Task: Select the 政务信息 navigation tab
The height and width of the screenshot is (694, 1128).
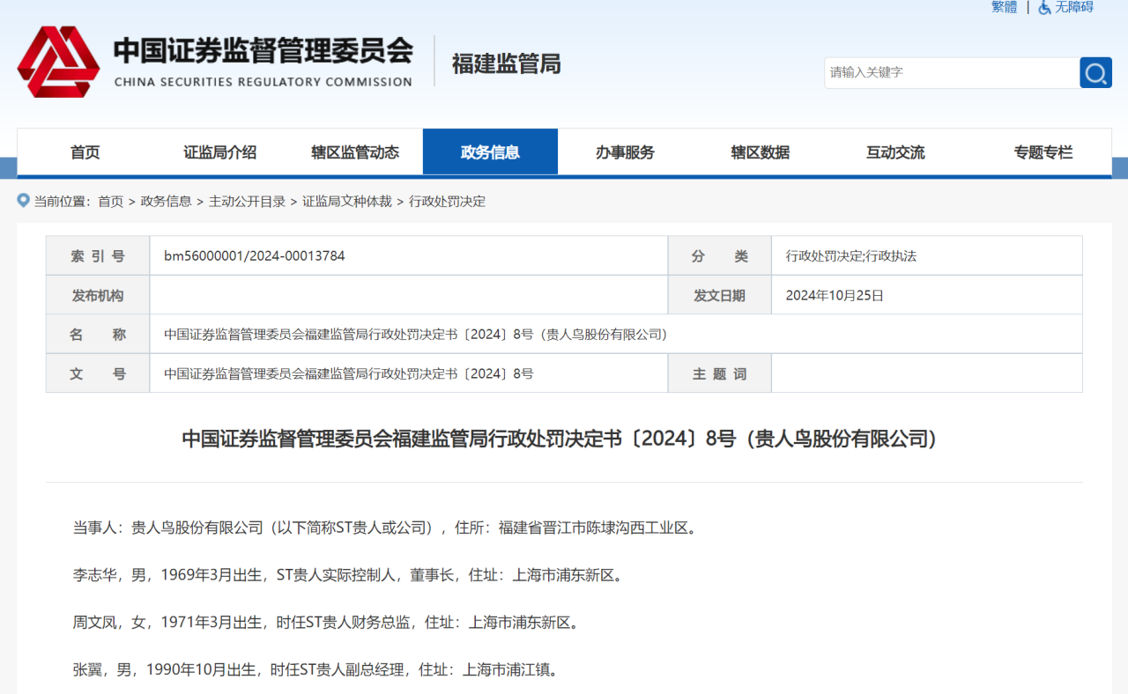Action: pos(490,152)
